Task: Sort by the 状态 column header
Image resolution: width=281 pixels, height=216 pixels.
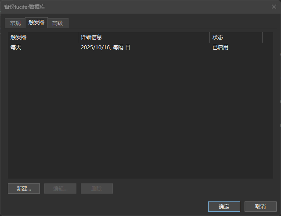Action: (236, 37)
